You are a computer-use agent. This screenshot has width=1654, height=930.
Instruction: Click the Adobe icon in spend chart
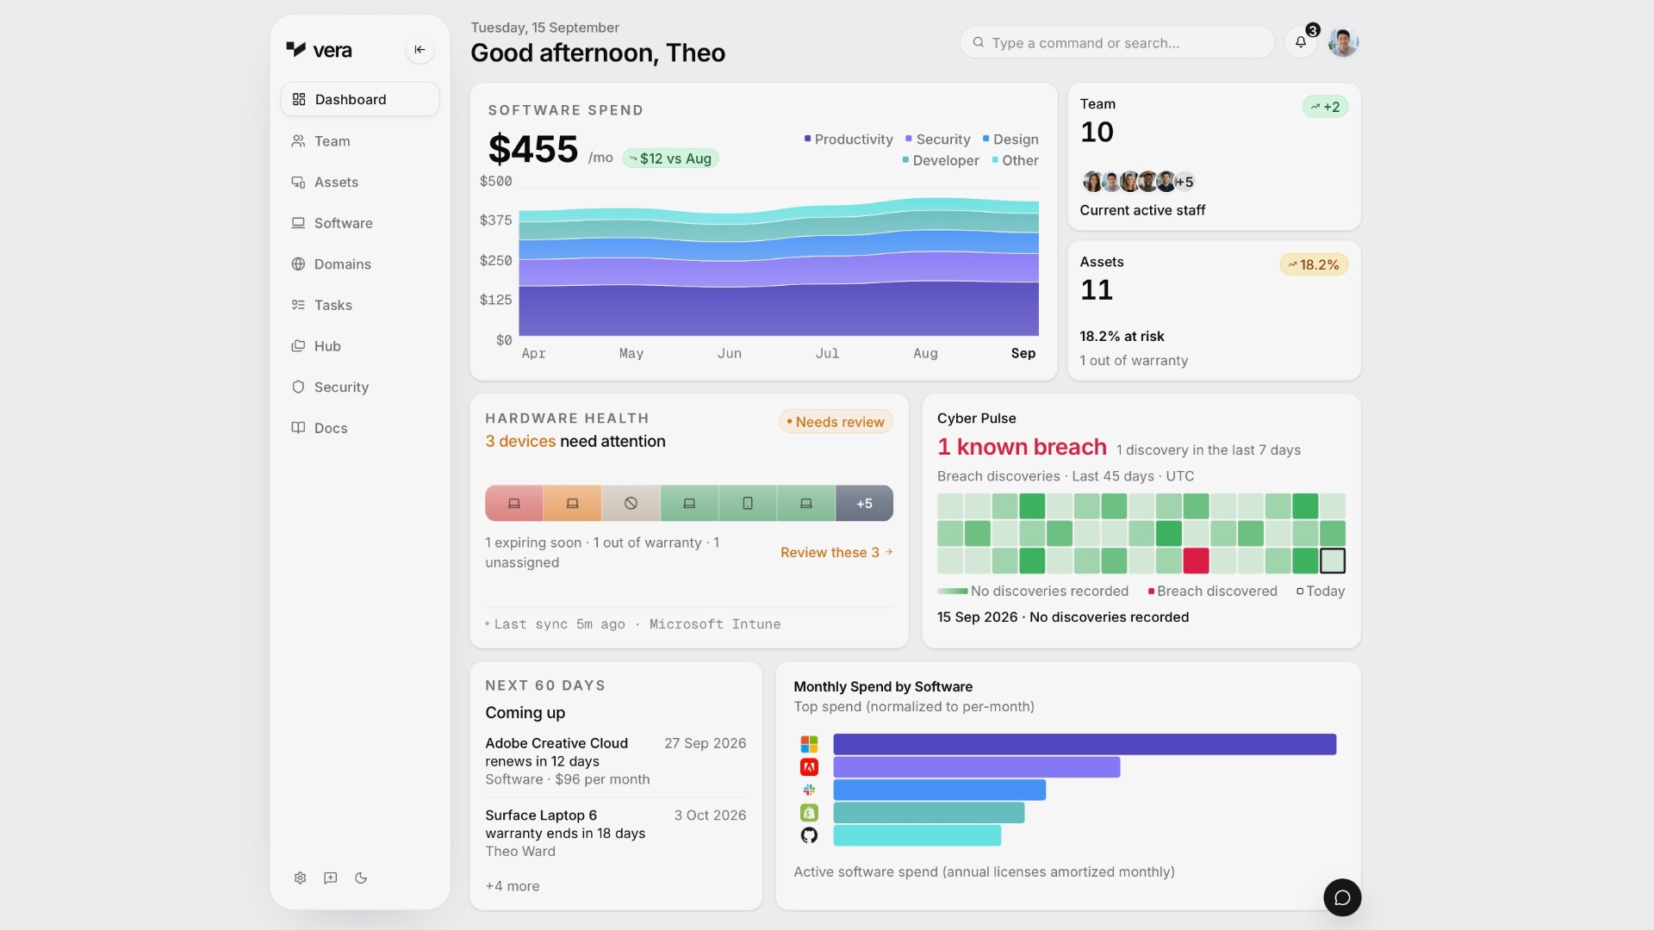(x=809, y=767)
